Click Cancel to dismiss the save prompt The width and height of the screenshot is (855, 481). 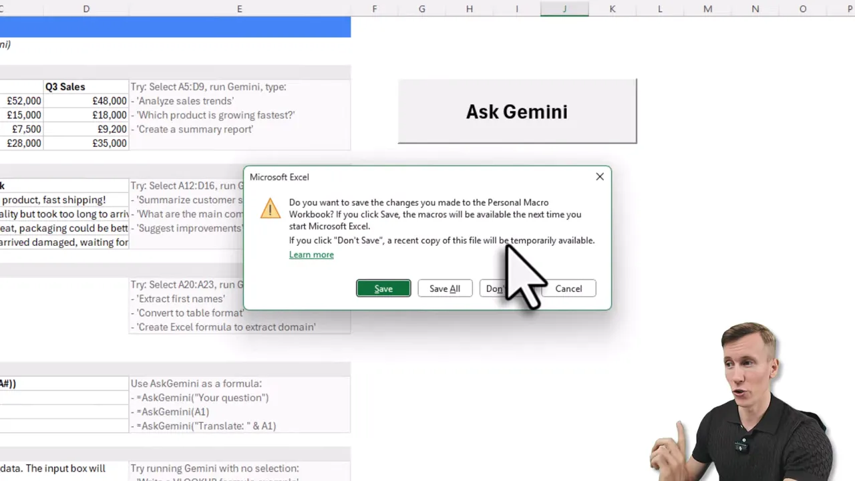click(x=568, y=288)
